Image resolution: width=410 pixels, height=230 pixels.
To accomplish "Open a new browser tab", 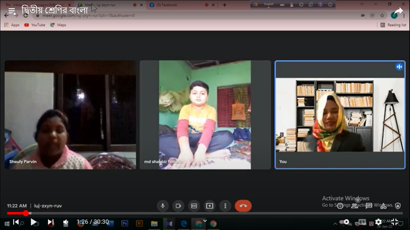I will coord(225,5).
